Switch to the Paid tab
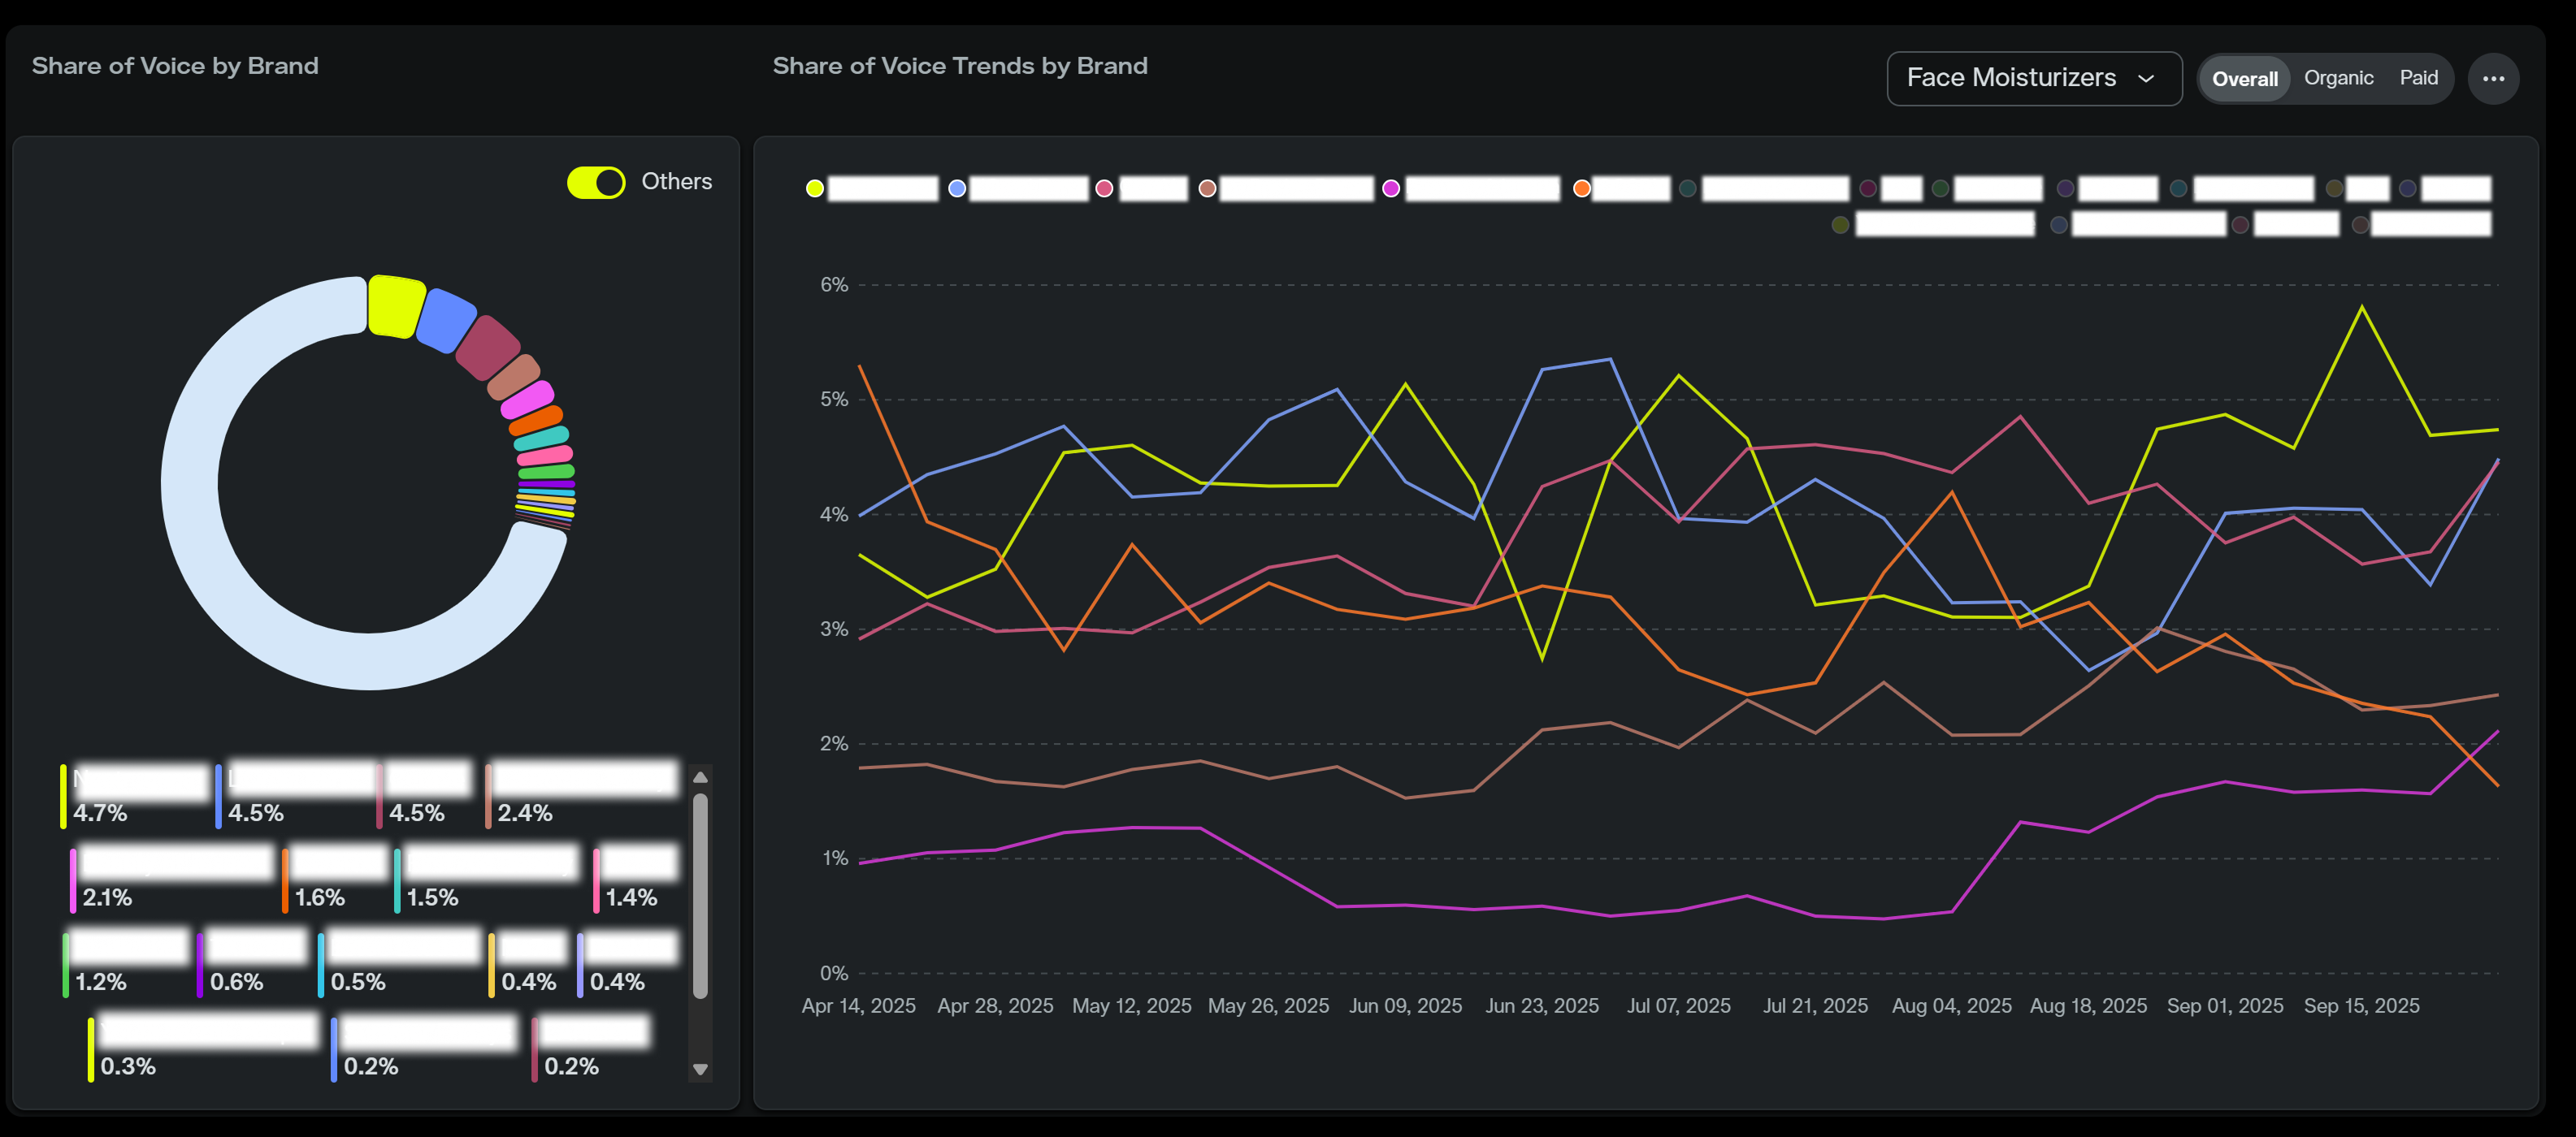This screenshot has height=1137, width=2576. [2418, 78]
